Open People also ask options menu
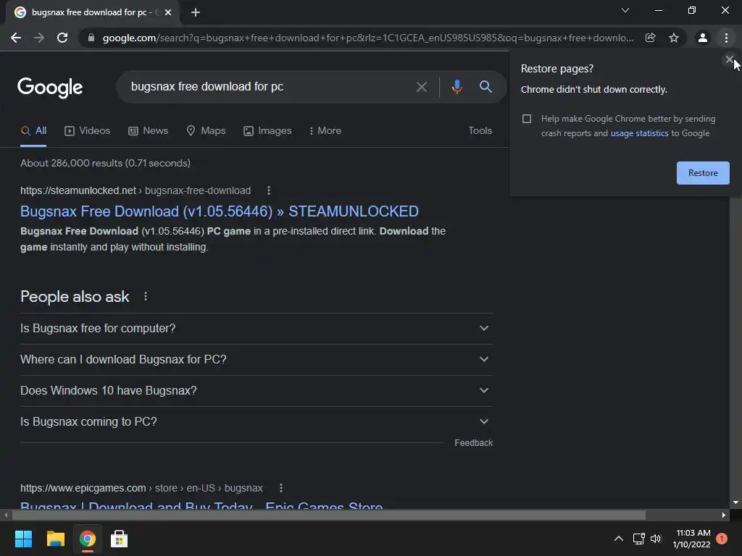The height and width of the screenshot is (556, 742). (x=145, y=296)
